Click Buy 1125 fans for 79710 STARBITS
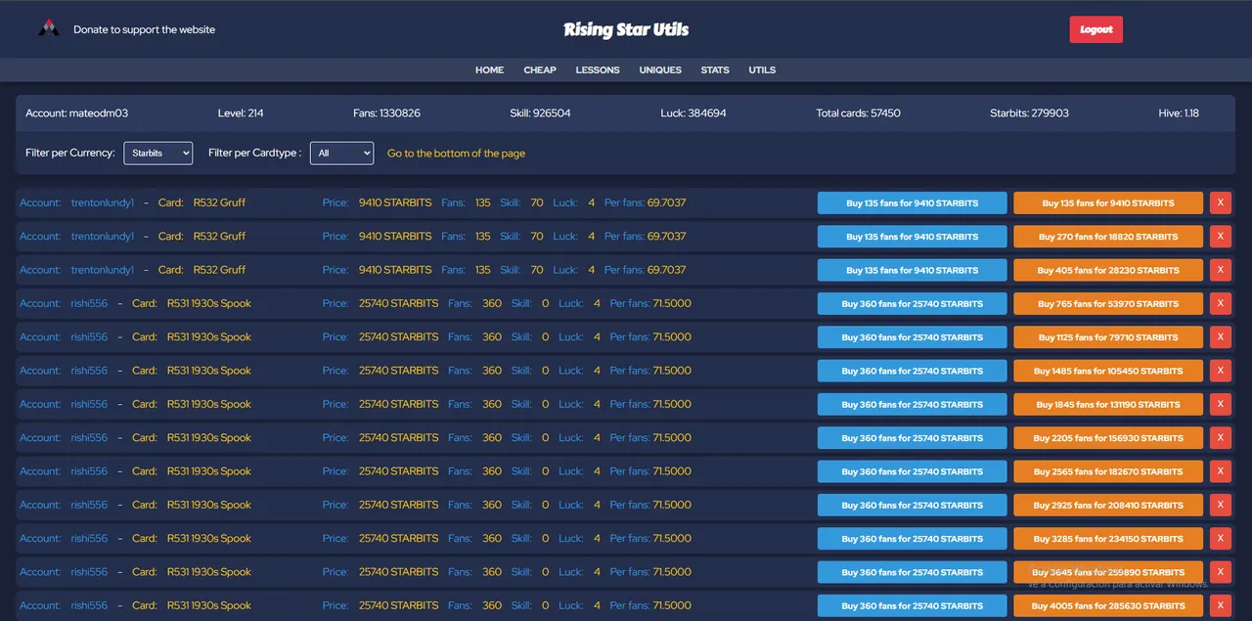The height and width of the screenshot is (621, 1252). click(x=1108, y=336)
